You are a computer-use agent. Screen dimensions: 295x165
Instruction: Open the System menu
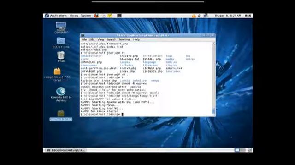coord(86,16)
